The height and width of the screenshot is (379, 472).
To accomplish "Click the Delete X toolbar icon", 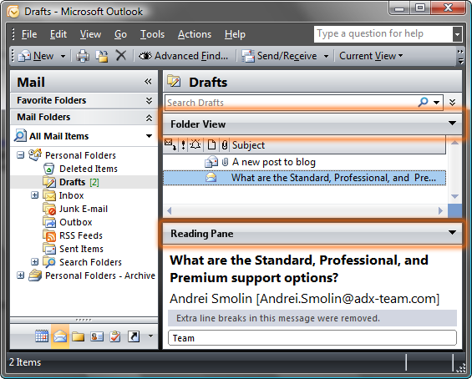I will [120, 56].
